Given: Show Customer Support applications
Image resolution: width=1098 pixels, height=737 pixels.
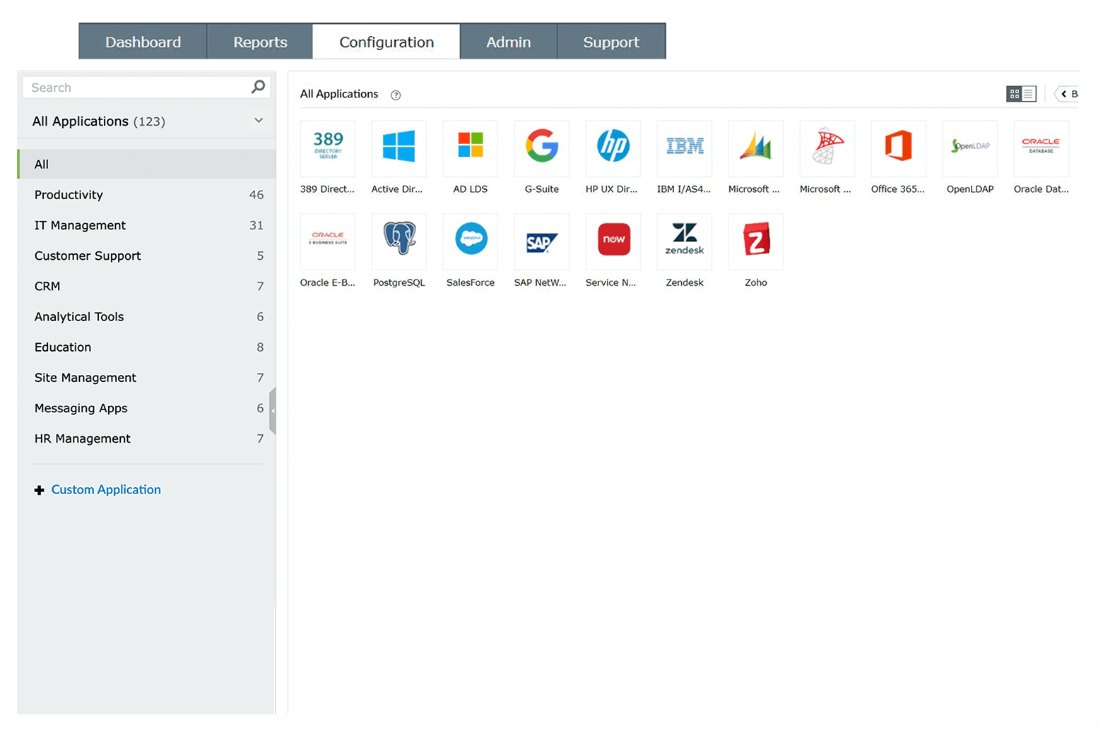Looking at the screenshot, I should pyautogui.click(x=147, y=256).
